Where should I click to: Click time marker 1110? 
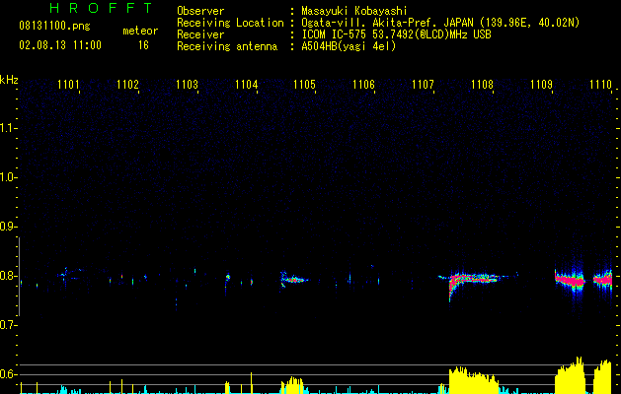[x=600, y=84]
